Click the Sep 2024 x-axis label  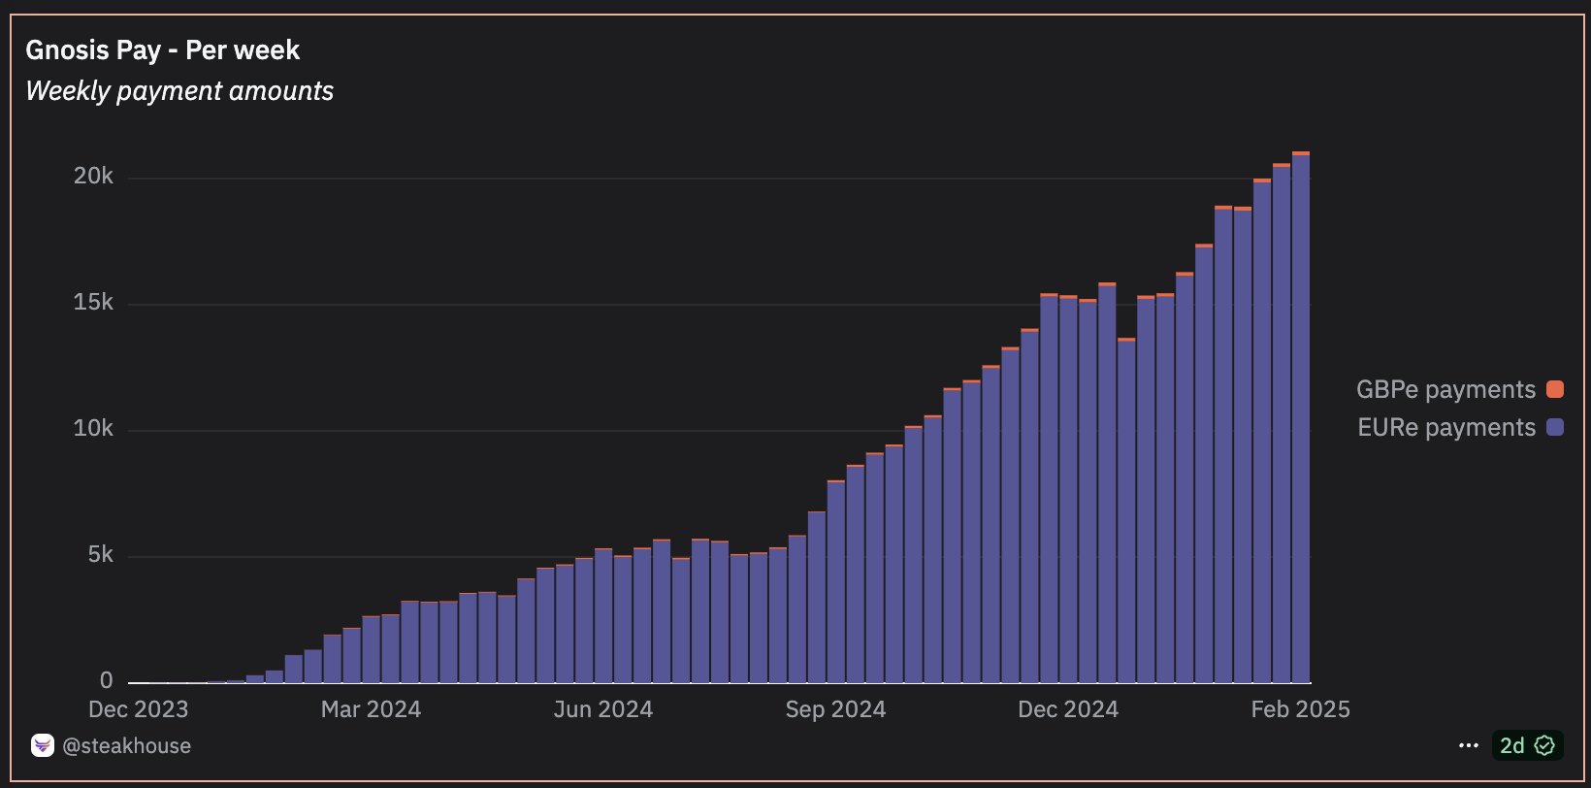coord(835,709)
